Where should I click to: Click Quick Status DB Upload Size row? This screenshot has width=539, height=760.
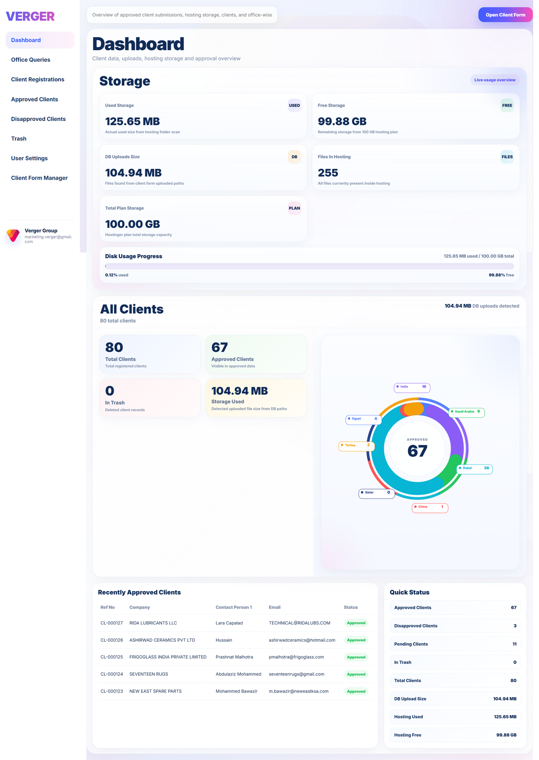(455, 699)
